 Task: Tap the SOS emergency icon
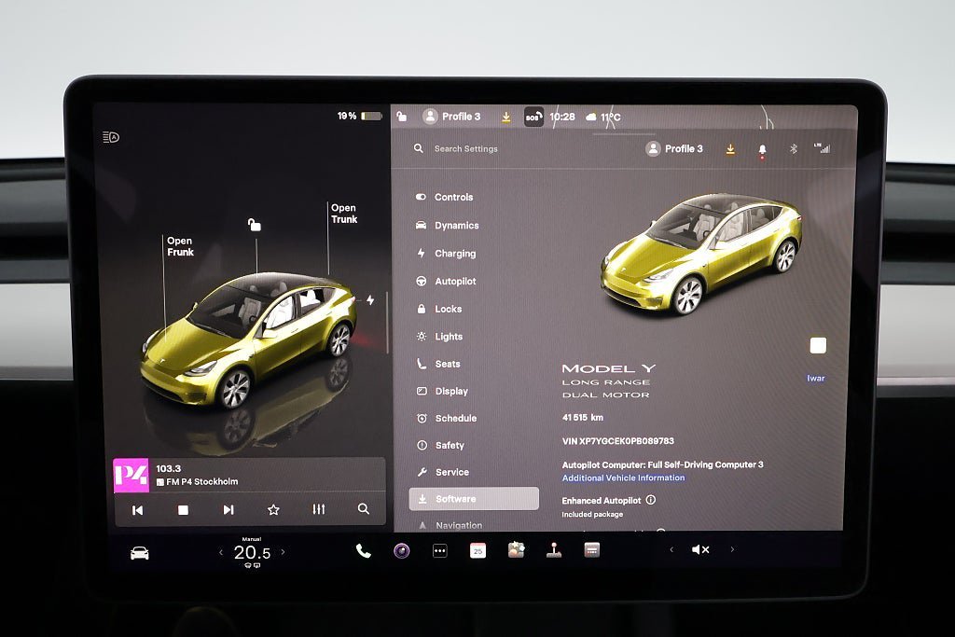533,118
